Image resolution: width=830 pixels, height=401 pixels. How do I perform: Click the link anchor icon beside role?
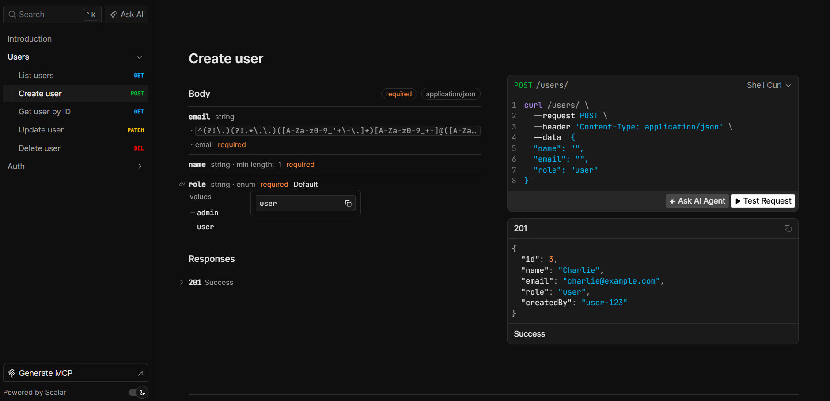(182, 184)
